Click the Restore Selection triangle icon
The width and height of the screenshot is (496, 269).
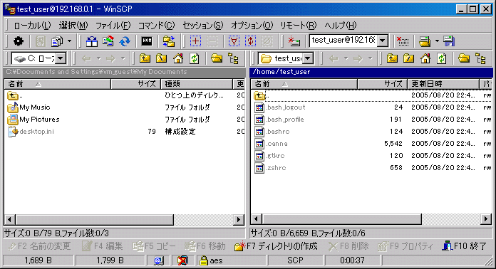coord(234,41)
